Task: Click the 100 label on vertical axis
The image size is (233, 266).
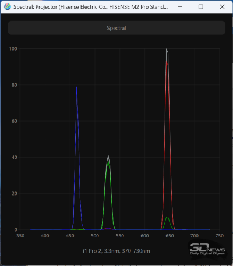Action: tap(13, 49)
